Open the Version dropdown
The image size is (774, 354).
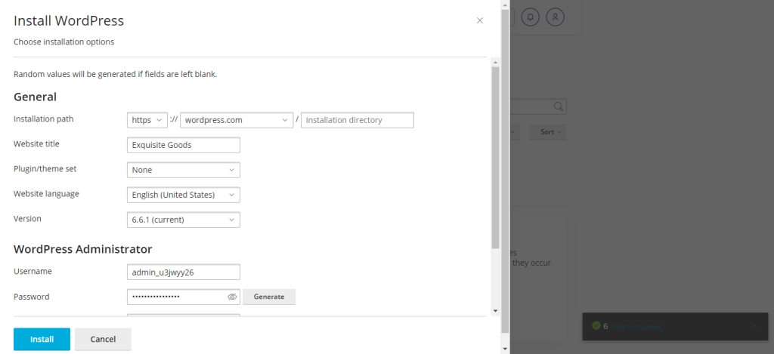(184, 220)
